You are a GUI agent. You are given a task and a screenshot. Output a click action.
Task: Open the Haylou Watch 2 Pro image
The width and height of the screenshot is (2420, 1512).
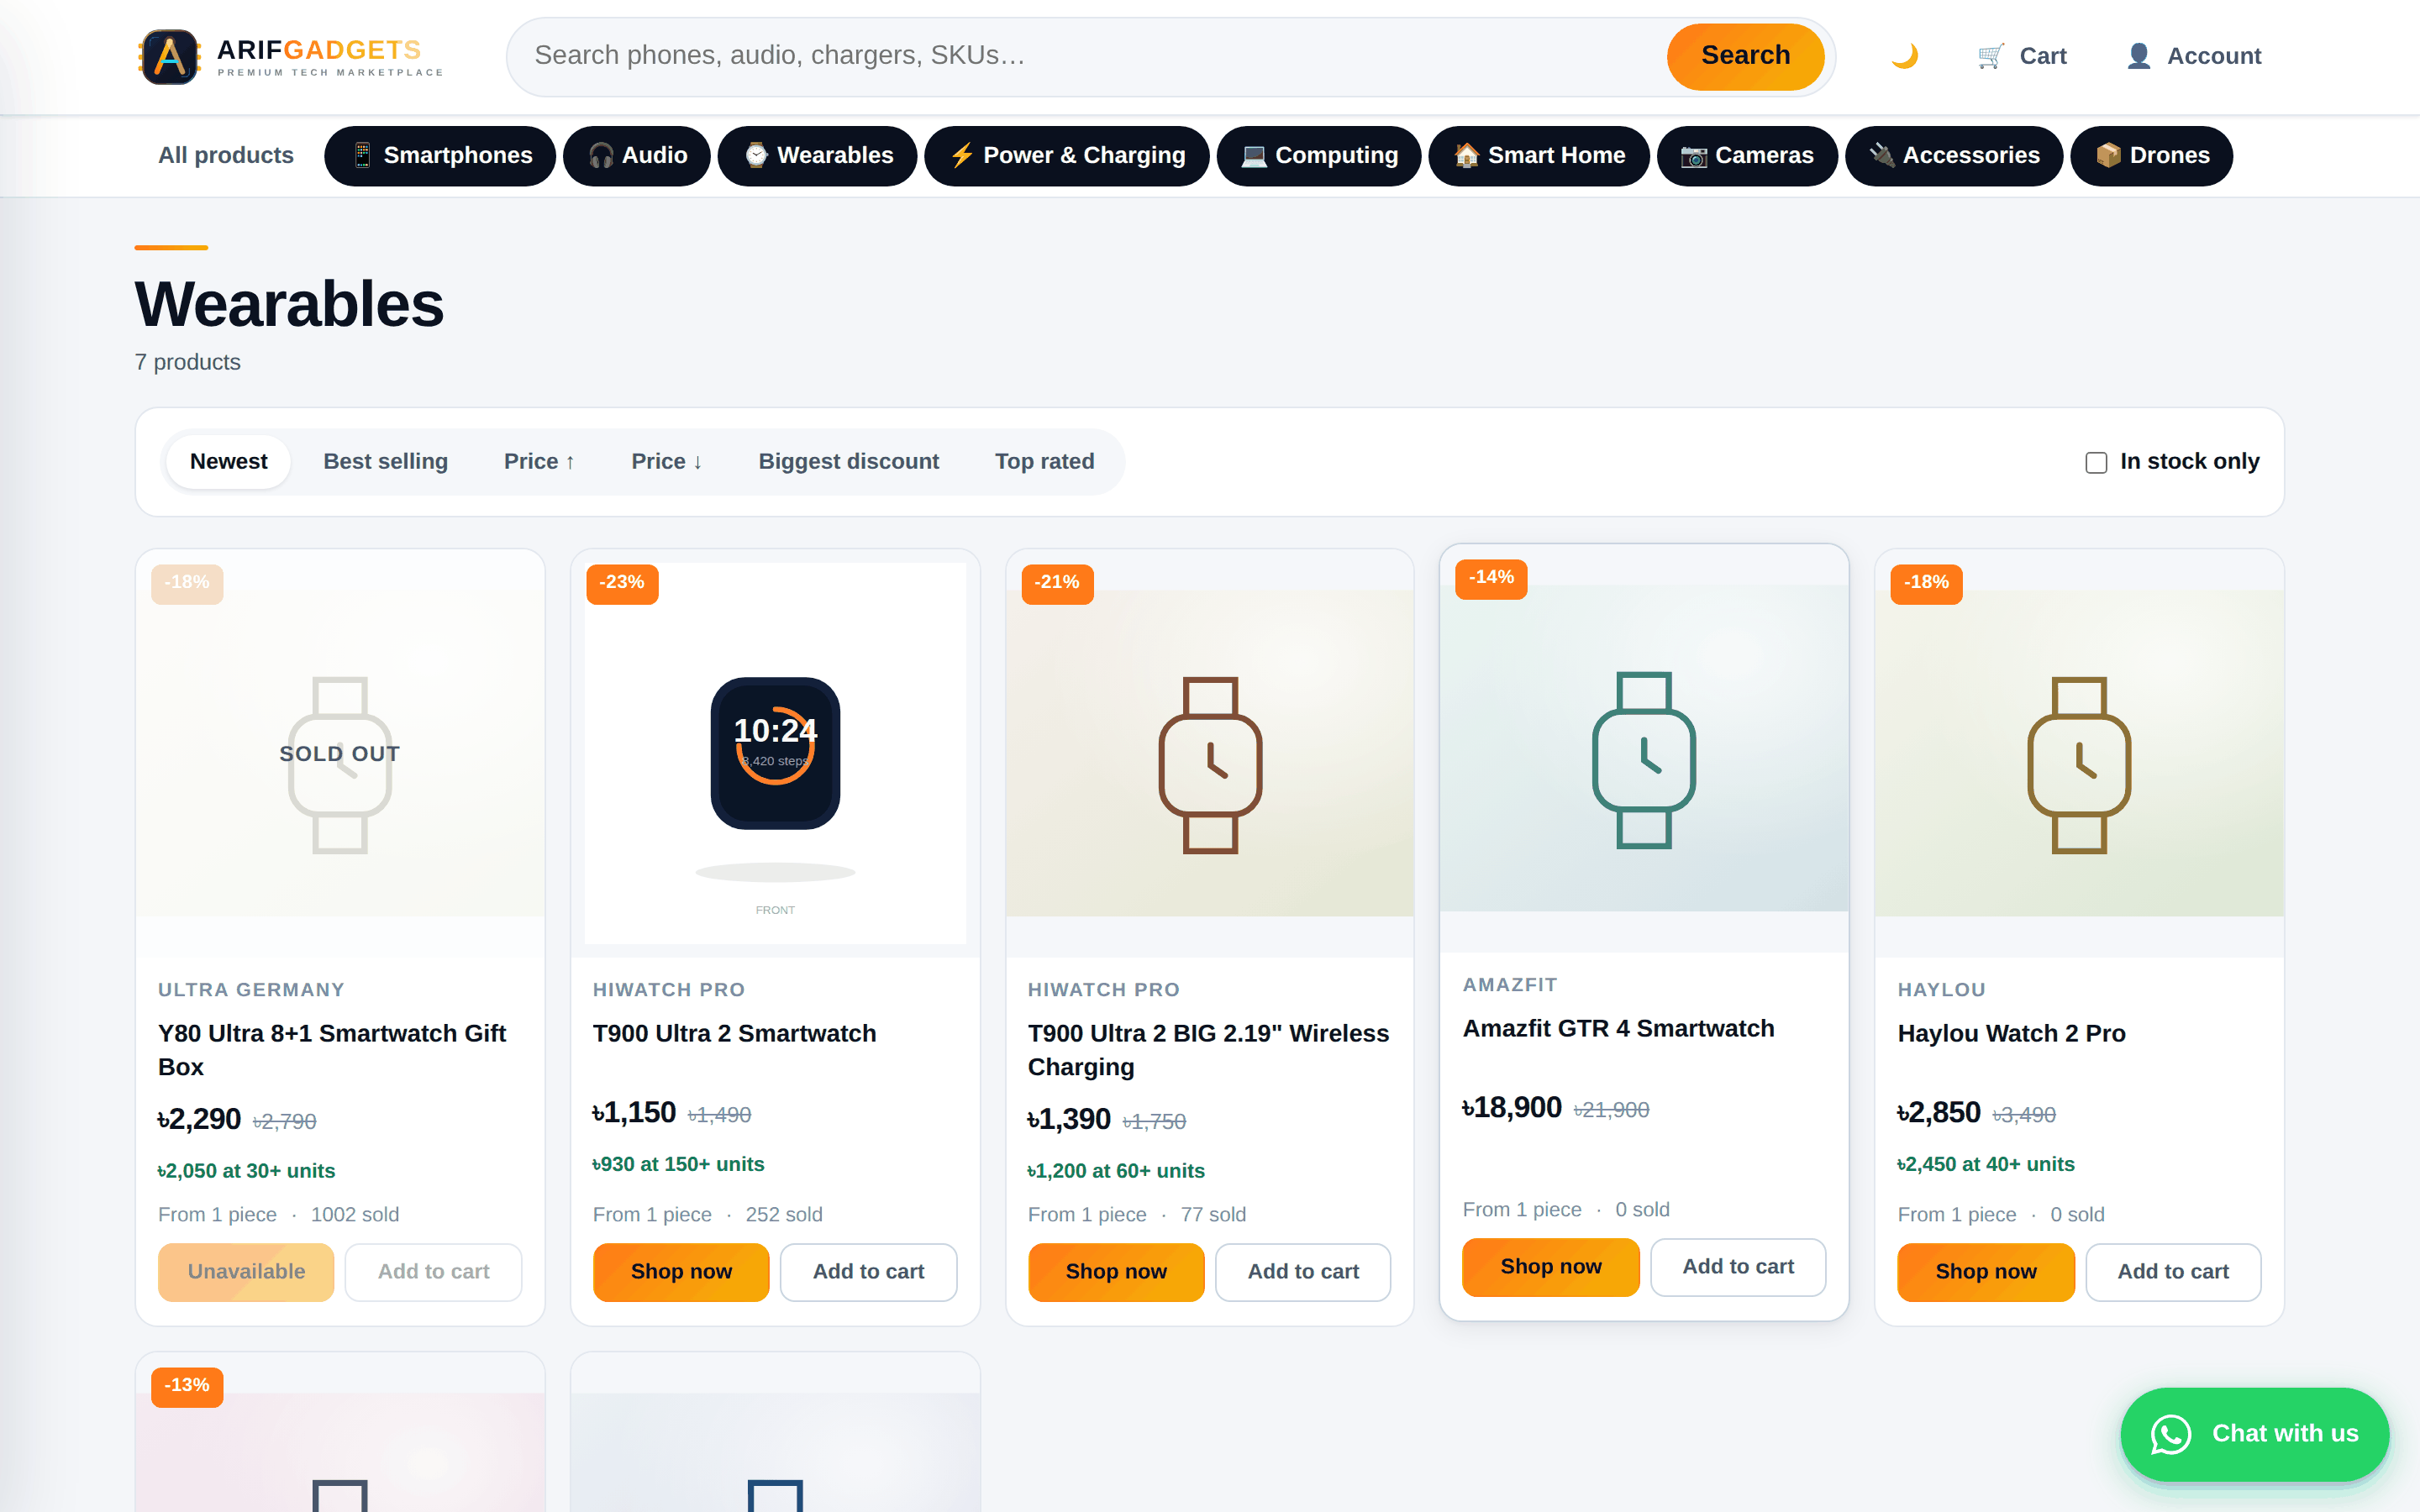pos(2079,754)
